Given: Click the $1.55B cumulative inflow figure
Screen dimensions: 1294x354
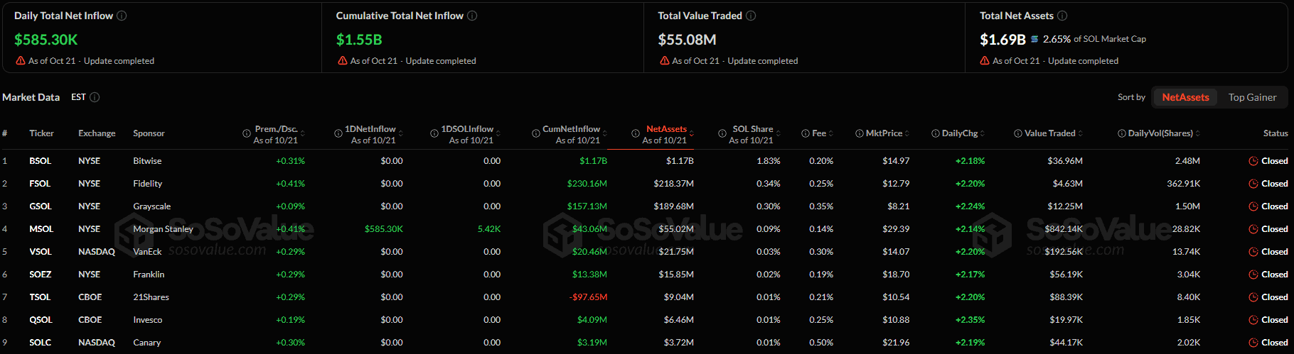Looking at the screenshot, I should [359, 40].
